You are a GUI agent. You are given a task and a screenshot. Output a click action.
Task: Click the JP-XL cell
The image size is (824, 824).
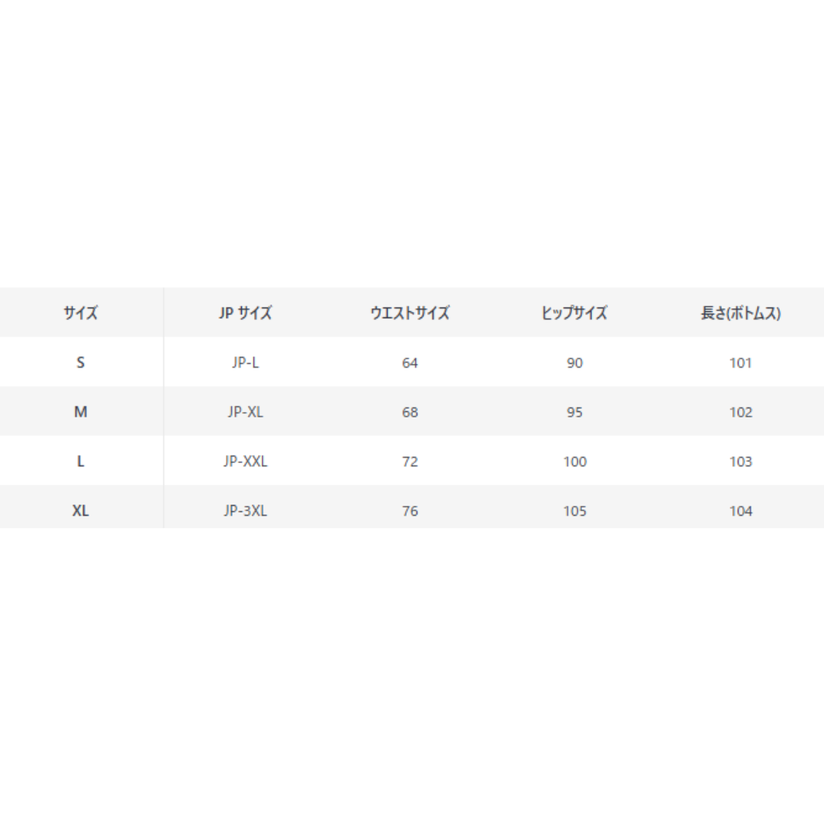tap(245, 412)
